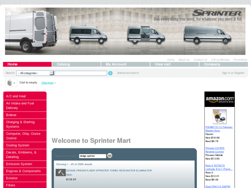Click the Cart is empty text
The image size is (251, 188).
28,82
